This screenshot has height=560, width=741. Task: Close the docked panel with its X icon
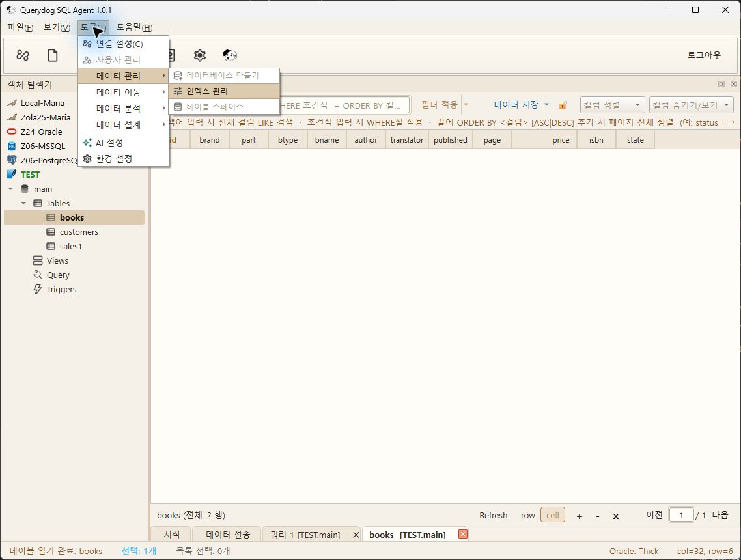[x=733, y=84]
